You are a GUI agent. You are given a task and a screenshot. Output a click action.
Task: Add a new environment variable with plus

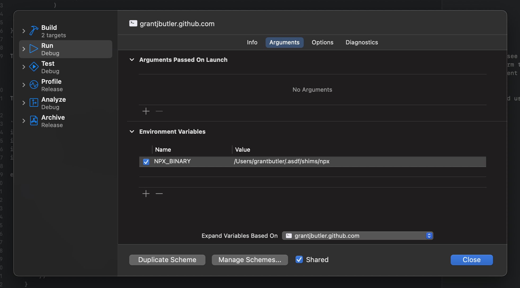146,194
